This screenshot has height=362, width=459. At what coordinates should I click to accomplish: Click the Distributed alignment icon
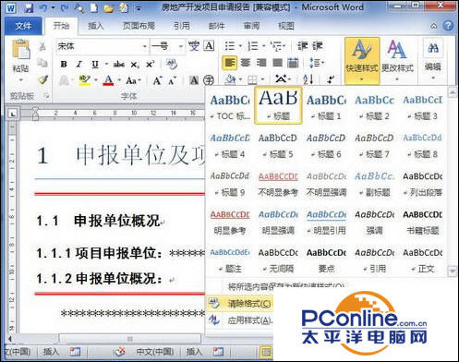pyautogui.click(x=293, y=63)
